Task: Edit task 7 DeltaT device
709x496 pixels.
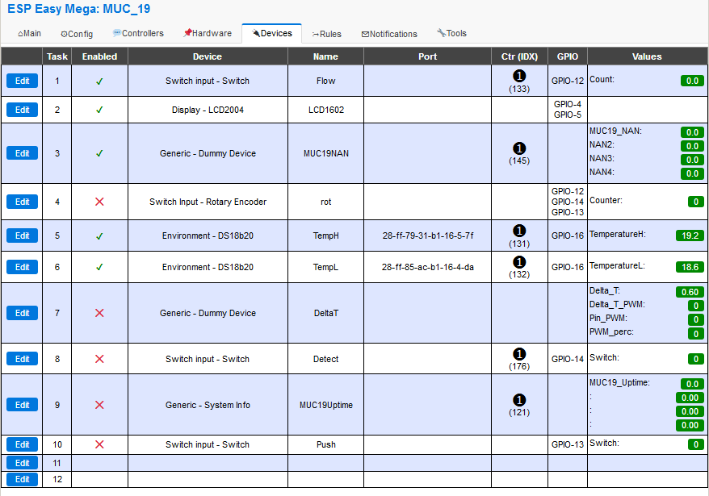Action: [x=22, y=313]
